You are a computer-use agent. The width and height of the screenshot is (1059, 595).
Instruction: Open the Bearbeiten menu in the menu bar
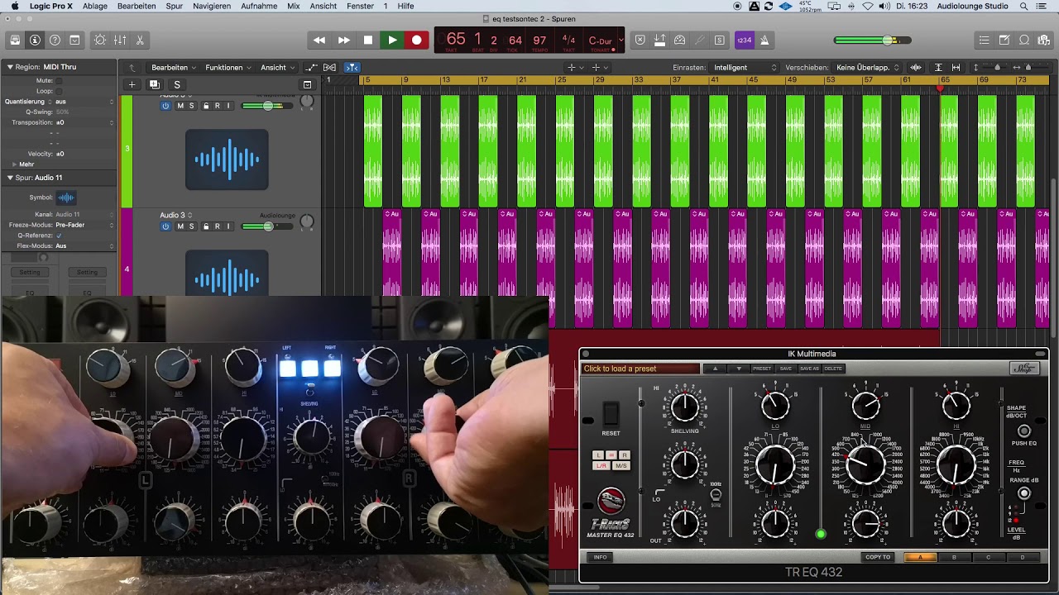tap(137, 6)
